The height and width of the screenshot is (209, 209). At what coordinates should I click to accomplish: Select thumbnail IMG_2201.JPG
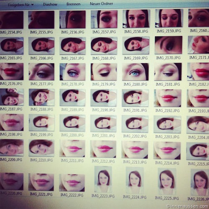click(103, 124)
